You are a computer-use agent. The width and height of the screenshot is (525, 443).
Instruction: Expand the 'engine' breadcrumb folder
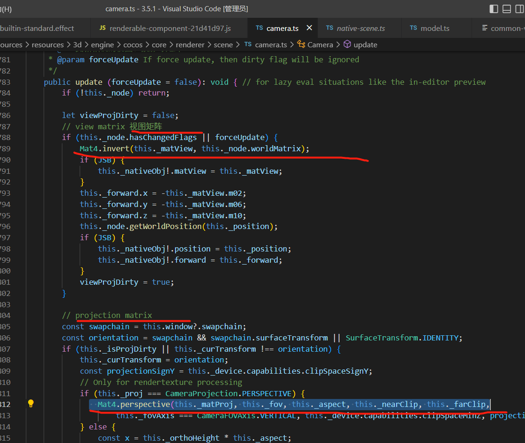[102, 44]
